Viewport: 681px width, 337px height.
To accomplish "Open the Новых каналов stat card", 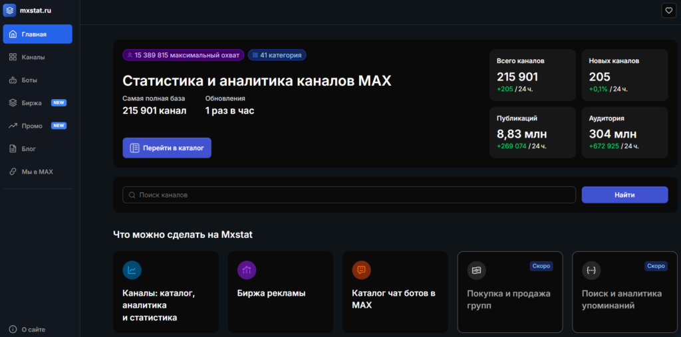I will [624, 75].
